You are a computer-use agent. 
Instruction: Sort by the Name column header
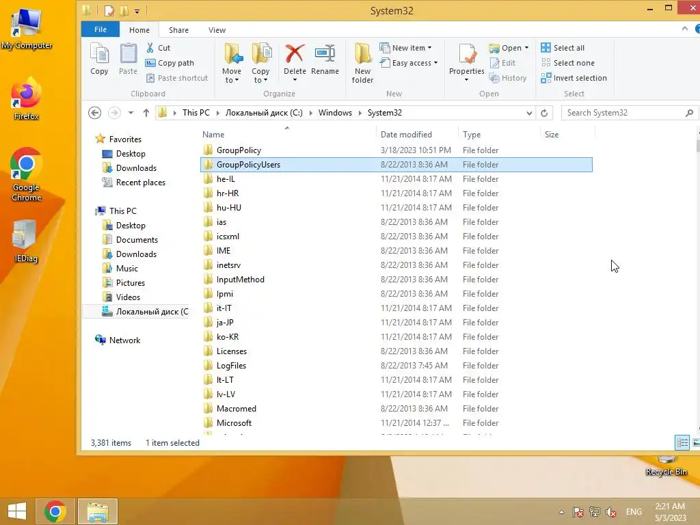tap(288, 135)
